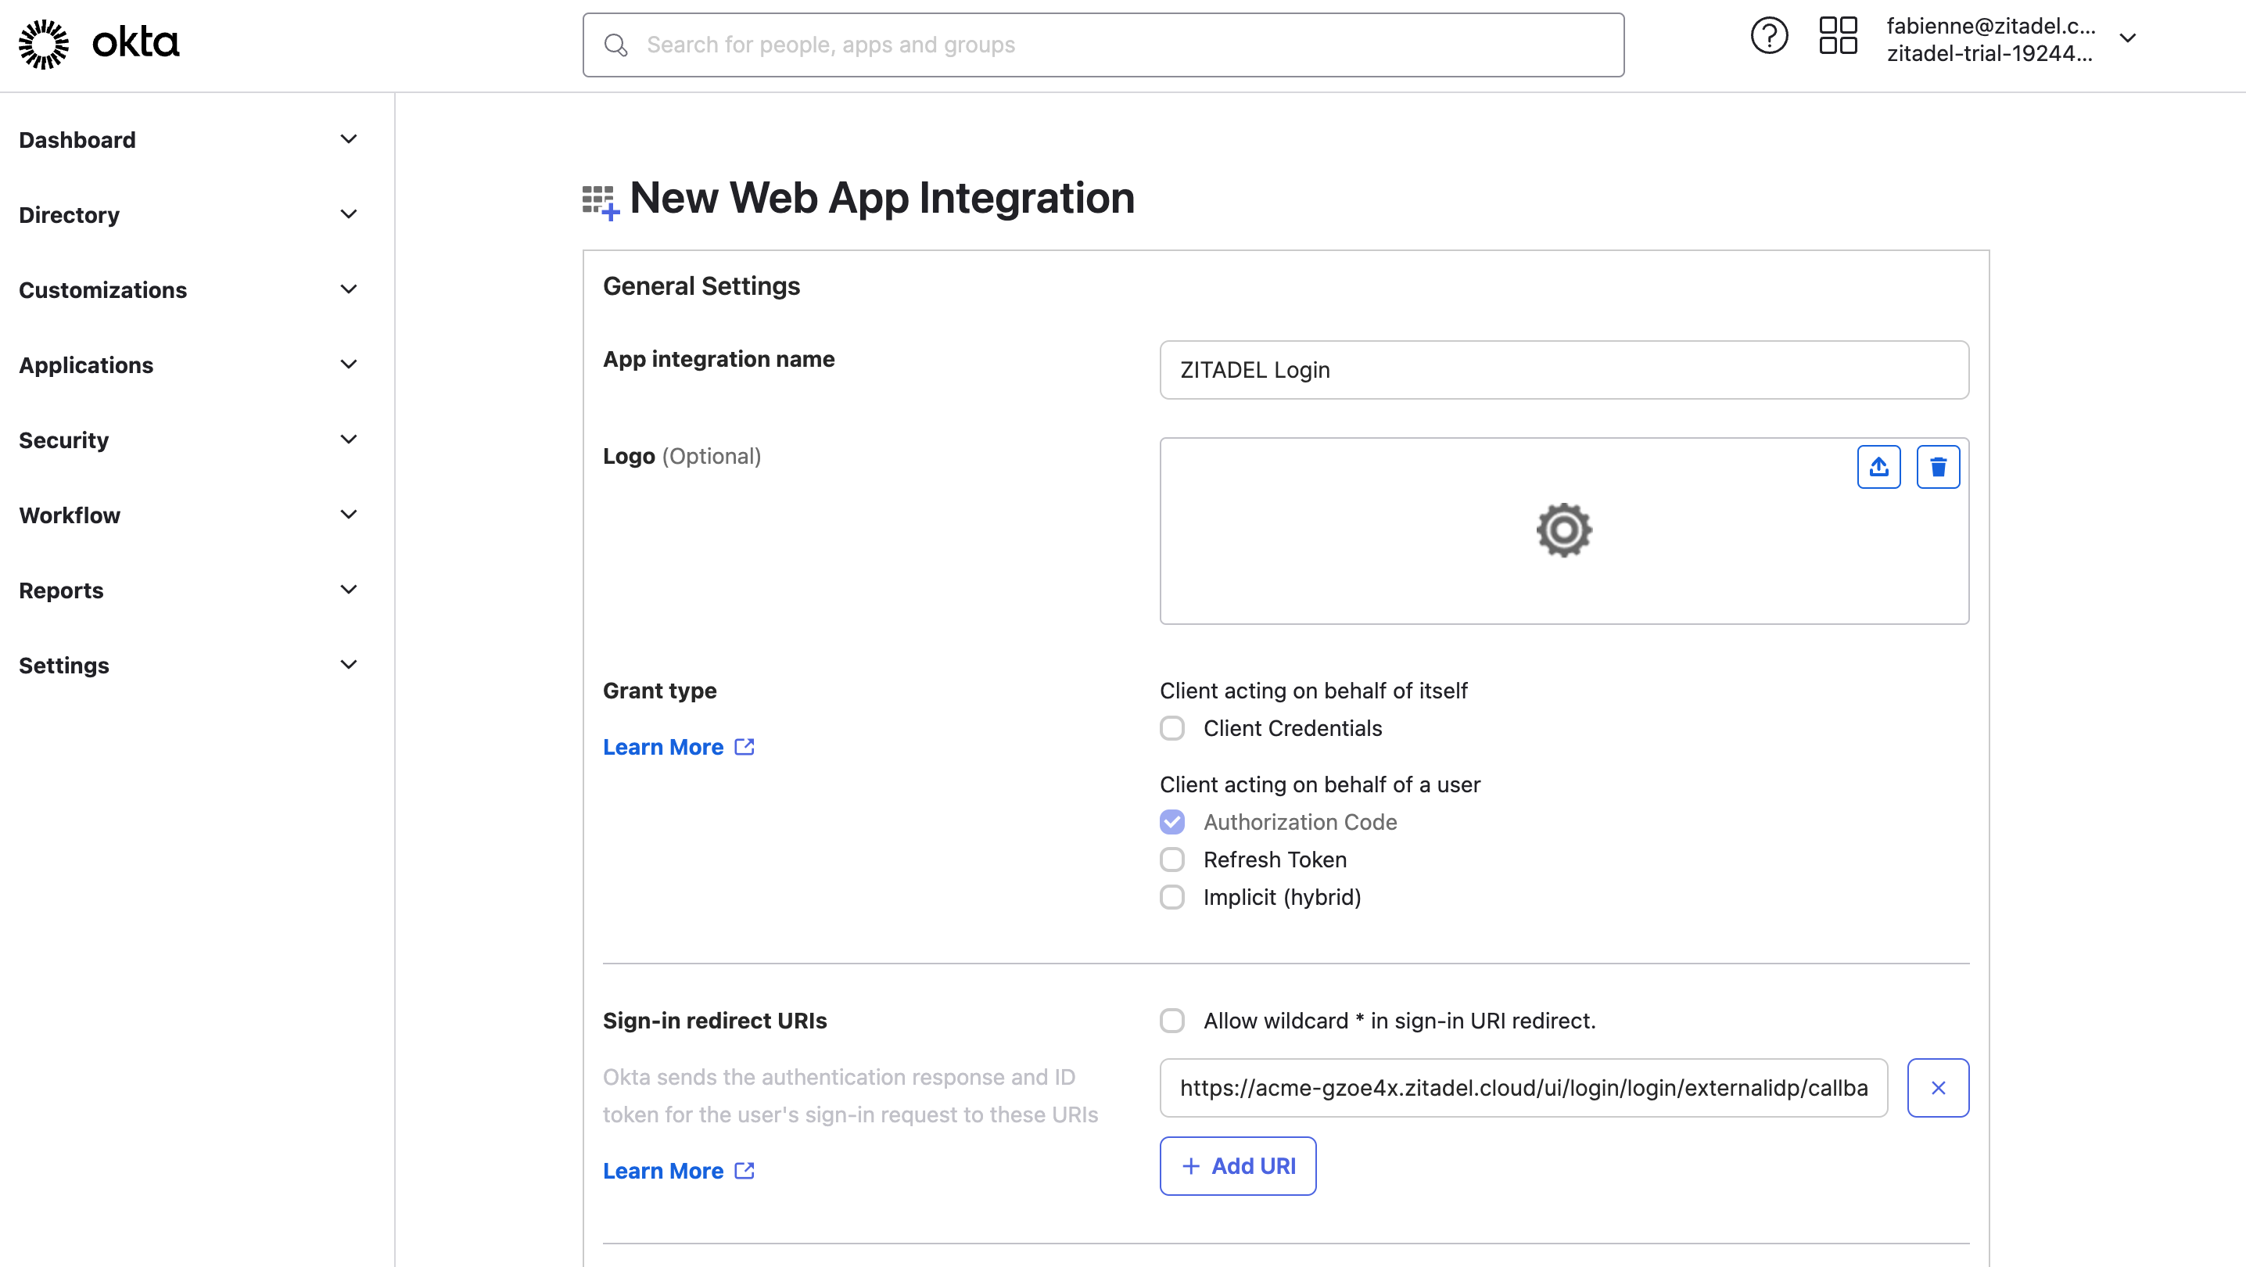
Task: Open the Directory menu section
Action: 68,214
